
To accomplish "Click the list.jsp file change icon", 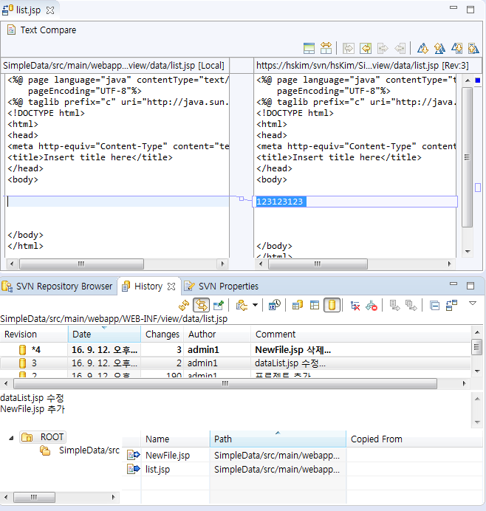I will (133, 470).
